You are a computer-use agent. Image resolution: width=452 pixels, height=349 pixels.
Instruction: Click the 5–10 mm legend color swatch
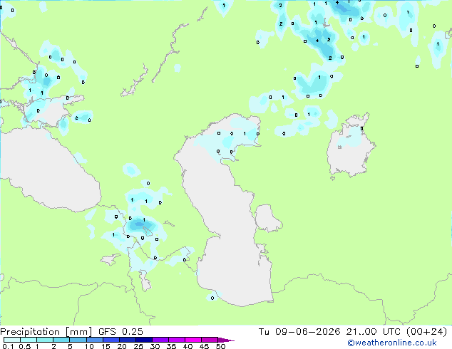[78, 340]
